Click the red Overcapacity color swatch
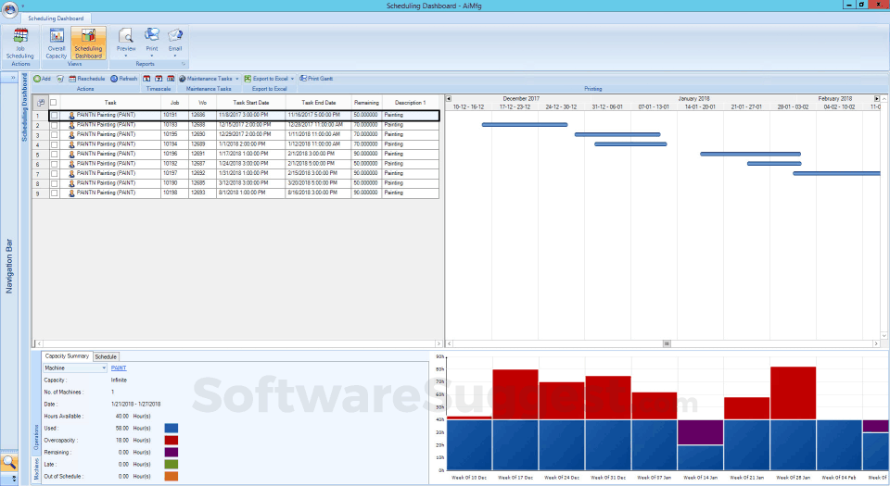This screenshot has height=486, width=890. [172, 440]
